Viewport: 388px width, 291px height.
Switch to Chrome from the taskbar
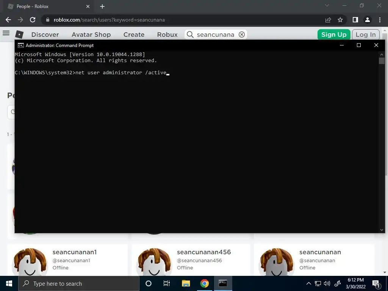tap(204, 283)
